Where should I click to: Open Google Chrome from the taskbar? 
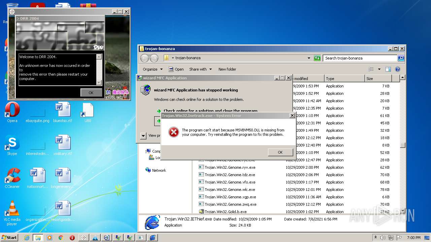pos(61,237)
